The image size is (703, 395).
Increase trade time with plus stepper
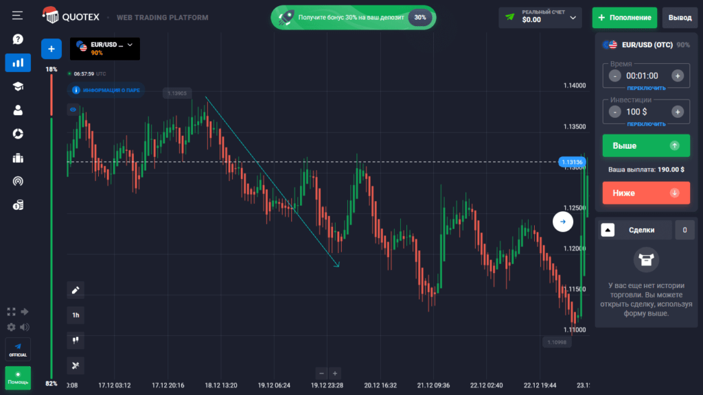point(677,76)
